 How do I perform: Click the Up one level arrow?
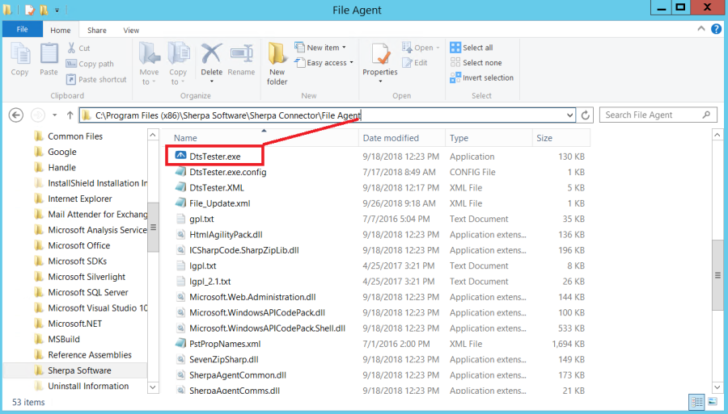[70, 115]
